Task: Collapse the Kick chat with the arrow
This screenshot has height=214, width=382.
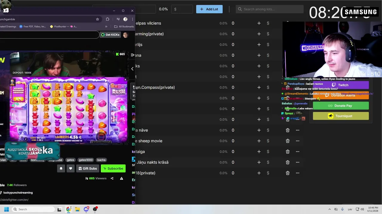Action: [133, 69]
